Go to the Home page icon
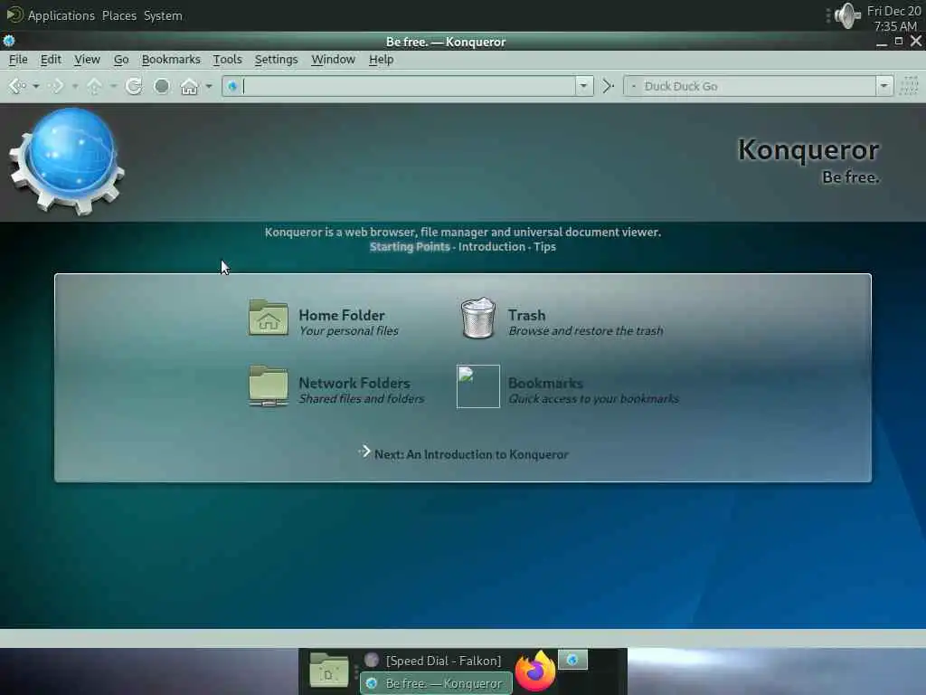926x695 pixels. tap(189, 86)
